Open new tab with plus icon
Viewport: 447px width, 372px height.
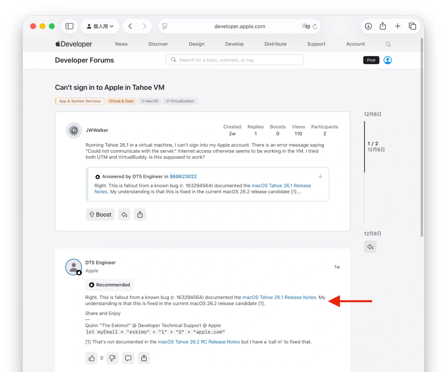point(397,26)
